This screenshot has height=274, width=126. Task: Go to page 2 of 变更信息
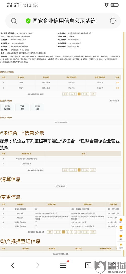68,232
